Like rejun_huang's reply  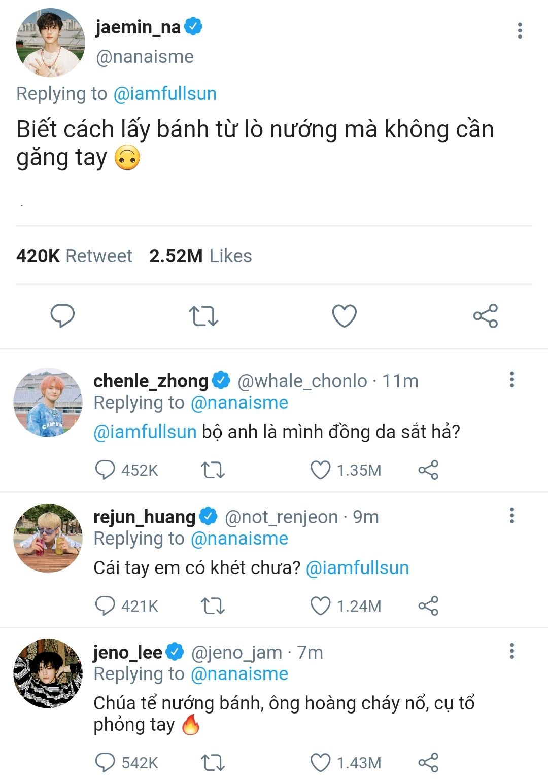(320, 606)
